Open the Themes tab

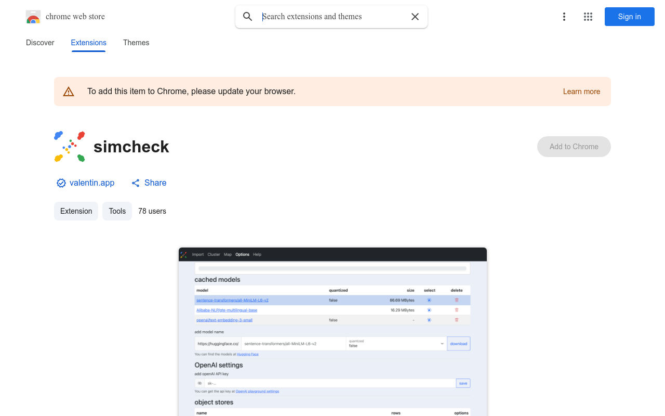point(136,43)
